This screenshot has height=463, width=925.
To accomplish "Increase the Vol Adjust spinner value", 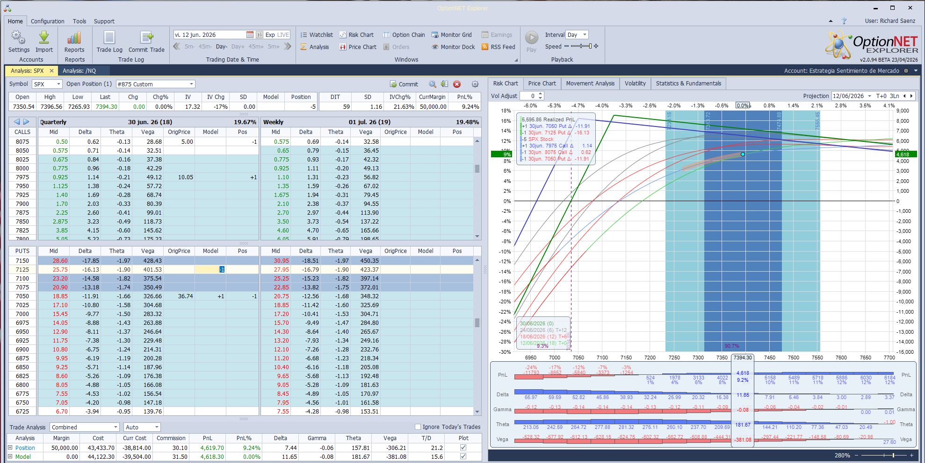I will pos(541,93).
